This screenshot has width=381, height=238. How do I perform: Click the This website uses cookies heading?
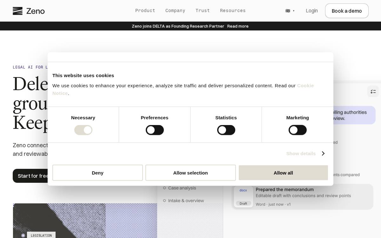click(x=83, y=76)
